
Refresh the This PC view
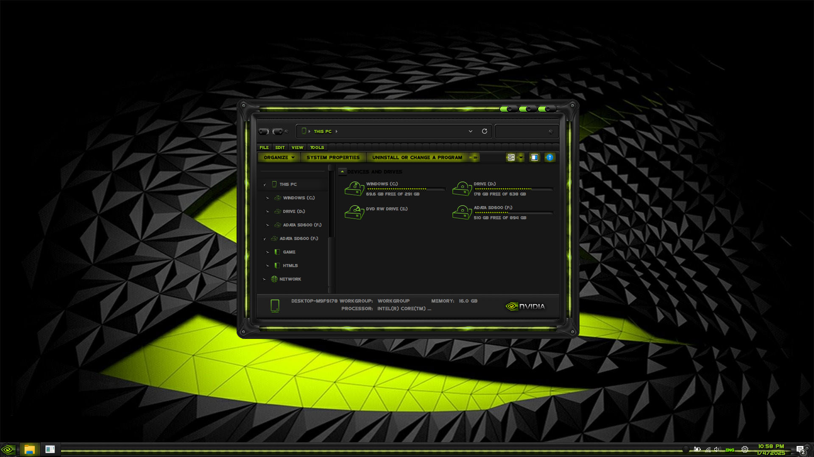484,131
